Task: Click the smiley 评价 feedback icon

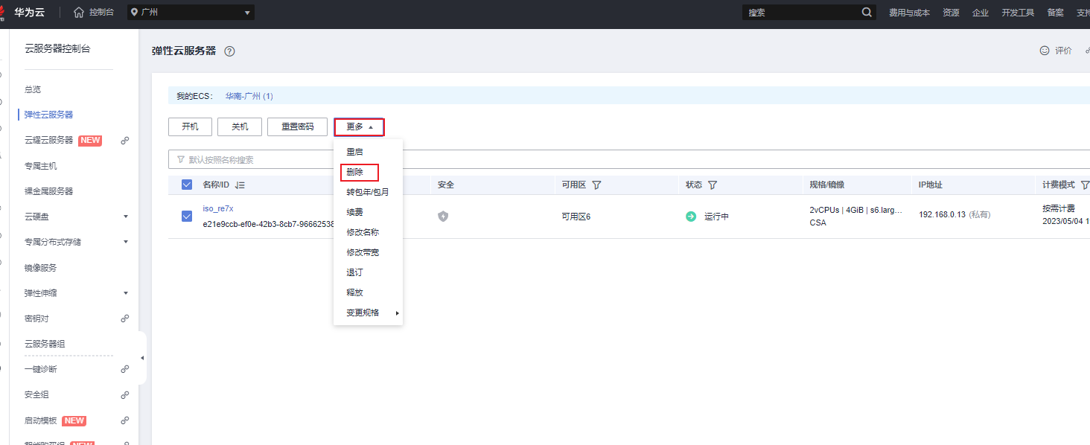Action: click(1043, 51)
